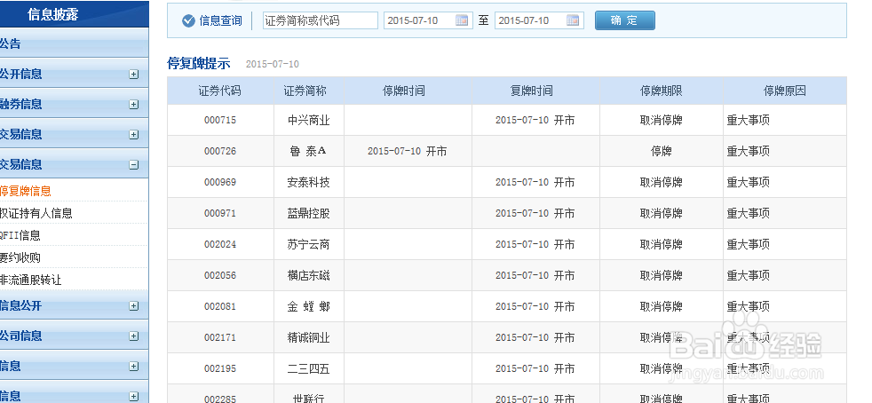Select stock code 002024

(x=220, y=245)
